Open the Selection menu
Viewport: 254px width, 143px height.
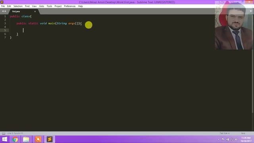pyautogui.click(x=18, y=6)
